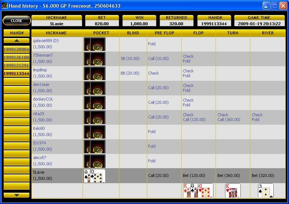Click 5Laxie's Bet (120.00) flop action
This screenshot has height=204, width=289.
[194, 175]
